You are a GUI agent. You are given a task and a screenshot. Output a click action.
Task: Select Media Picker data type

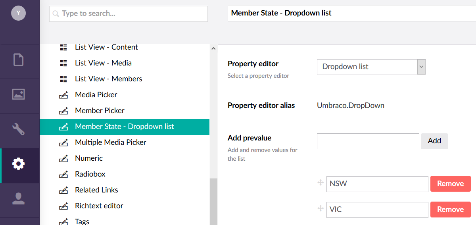coord(96,95)
